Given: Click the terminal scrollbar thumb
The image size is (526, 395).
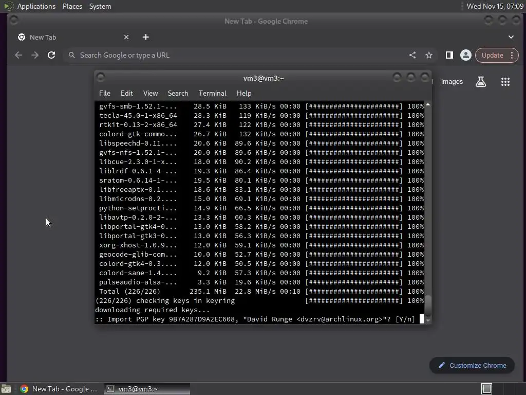Looking at the screenshot, I should pos(428,306).
